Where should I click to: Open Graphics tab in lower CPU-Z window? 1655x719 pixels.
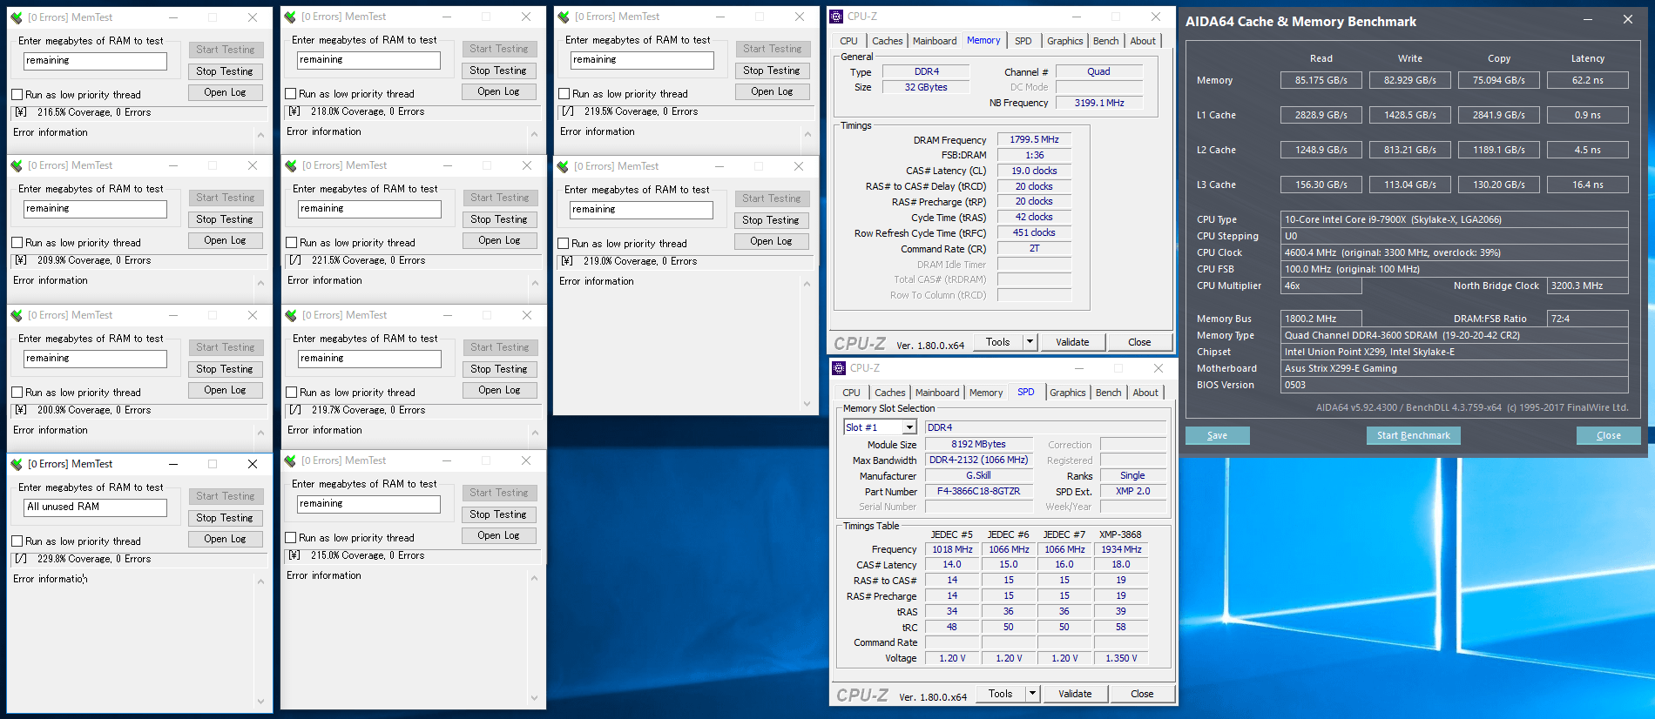[1068, 393]
